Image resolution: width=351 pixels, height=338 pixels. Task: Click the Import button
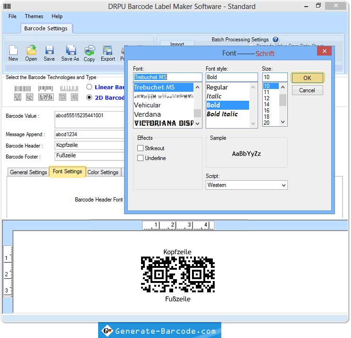point(177,44)
